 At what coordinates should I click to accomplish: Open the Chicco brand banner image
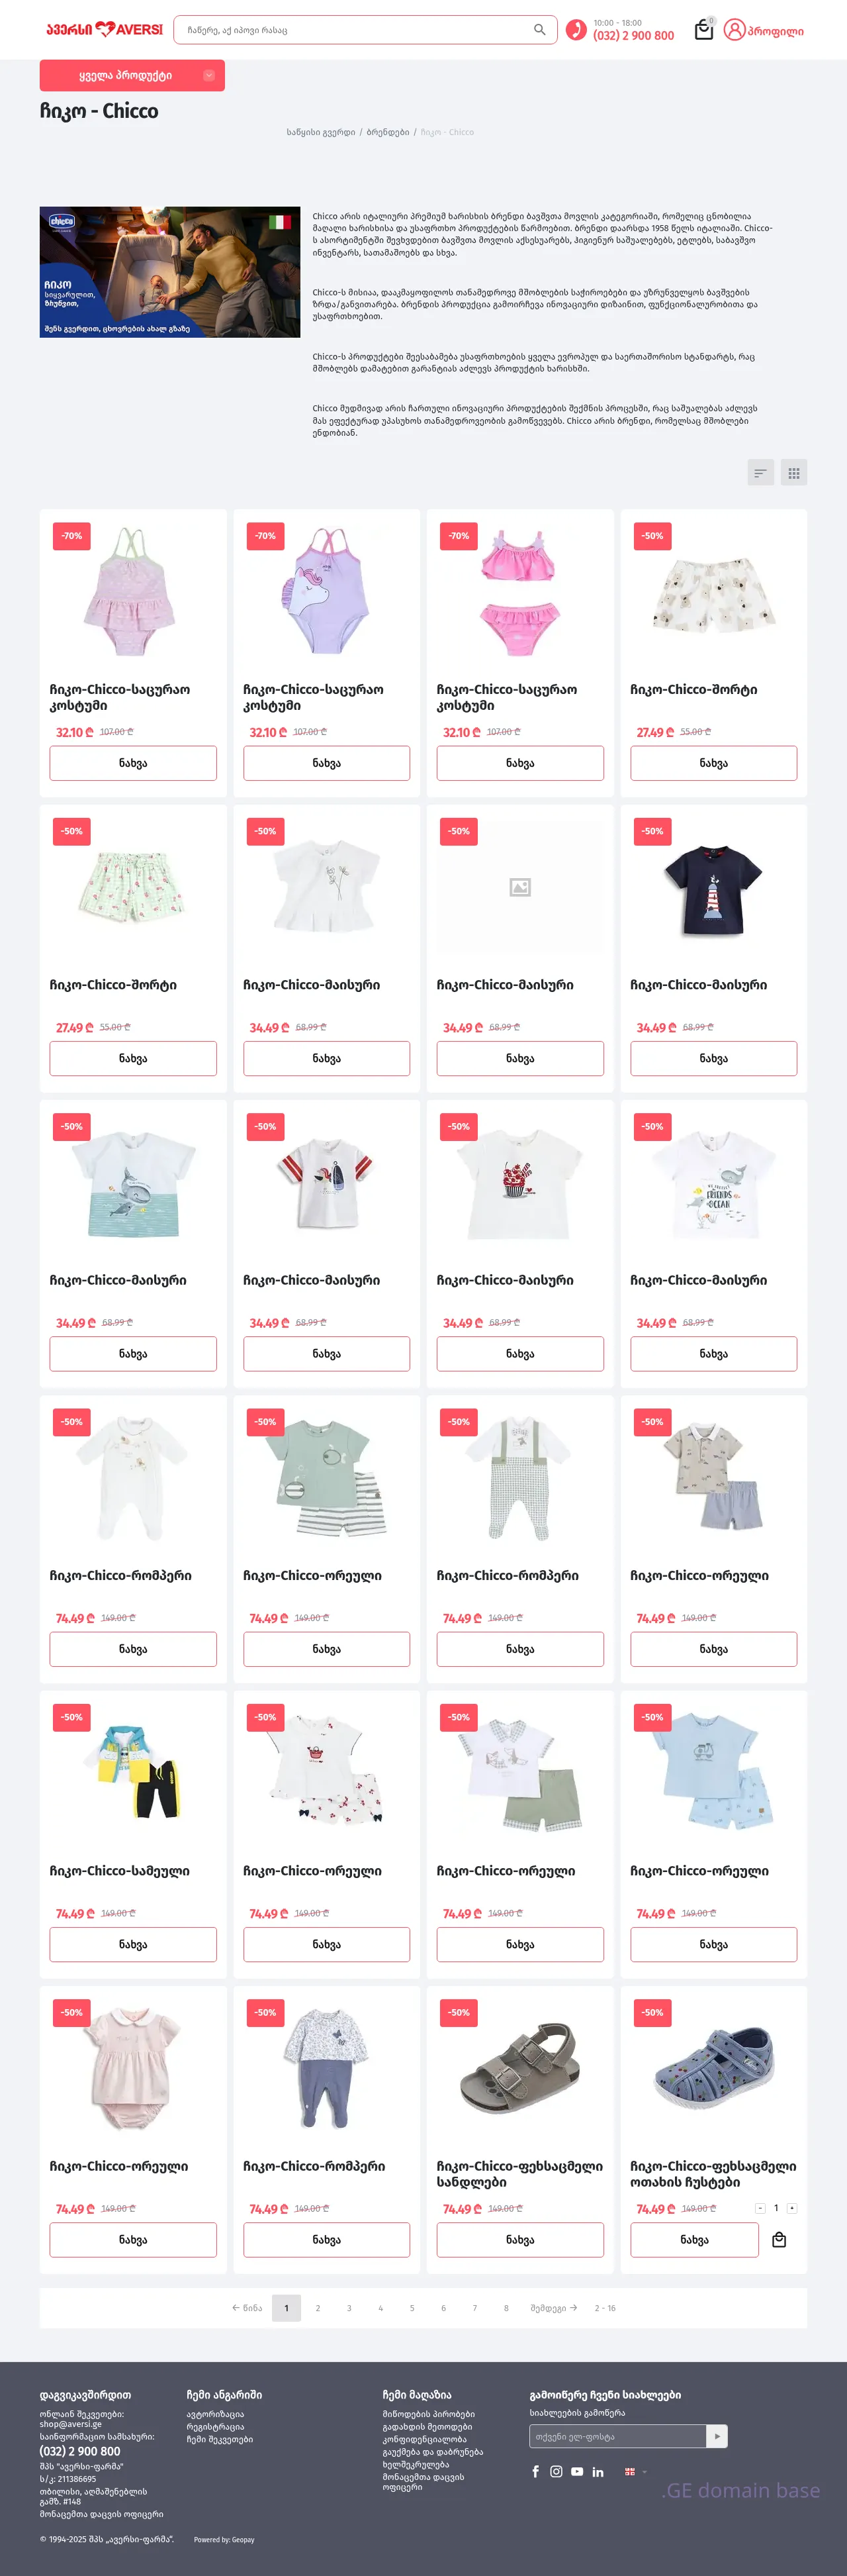coord(170,272)
